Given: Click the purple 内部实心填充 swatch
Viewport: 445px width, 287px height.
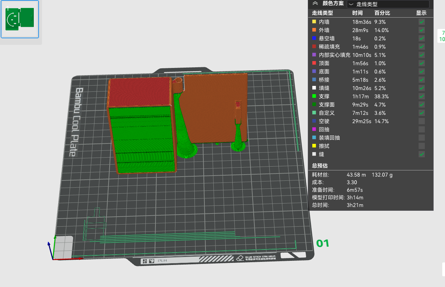Looking at the screenshot, I should [x=314, y=55].
